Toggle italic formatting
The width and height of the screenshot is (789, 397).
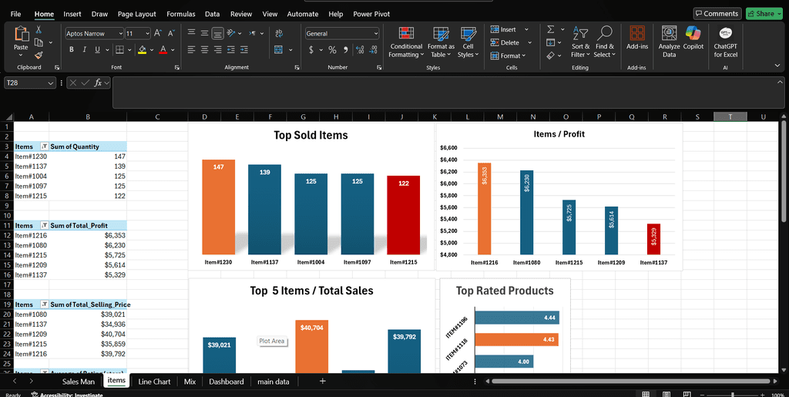[85, 50]
